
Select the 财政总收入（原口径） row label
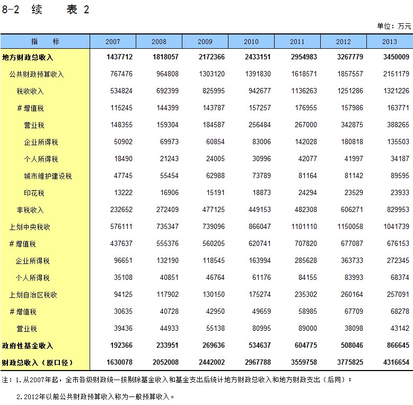[x=37, y=363]
